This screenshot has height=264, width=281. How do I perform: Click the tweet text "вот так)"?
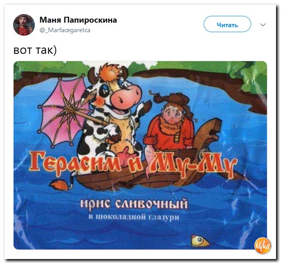pos(35,50)
